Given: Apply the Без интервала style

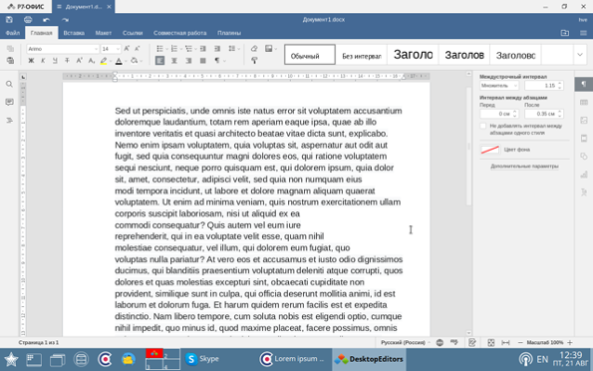Looking at the screenshot, I should (x=361, y=55).
